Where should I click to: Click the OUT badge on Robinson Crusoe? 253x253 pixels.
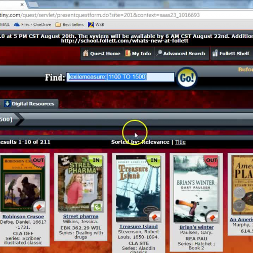click(38, 160)
